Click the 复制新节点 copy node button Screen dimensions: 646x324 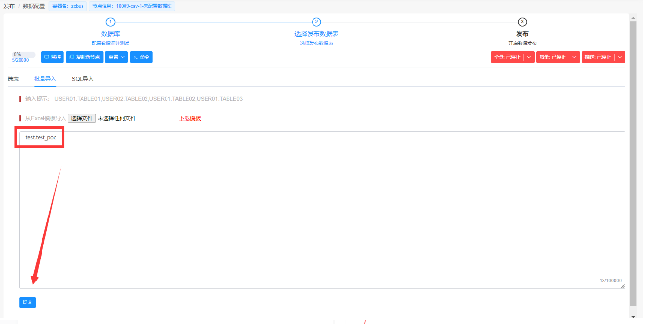[84, 57]
